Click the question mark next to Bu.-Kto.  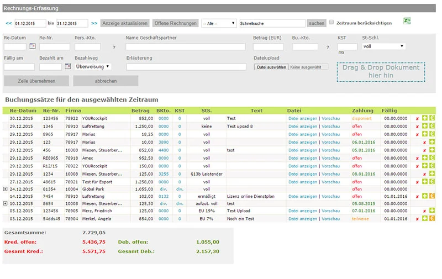point(328,48)
